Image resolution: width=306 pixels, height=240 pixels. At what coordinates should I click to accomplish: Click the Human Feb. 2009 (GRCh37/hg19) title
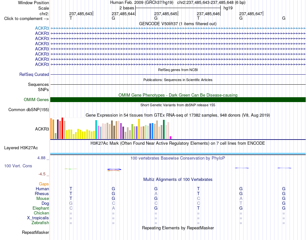141,3
